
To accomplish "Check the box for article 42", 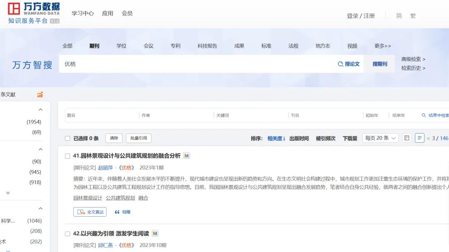I will coord(68,234).
